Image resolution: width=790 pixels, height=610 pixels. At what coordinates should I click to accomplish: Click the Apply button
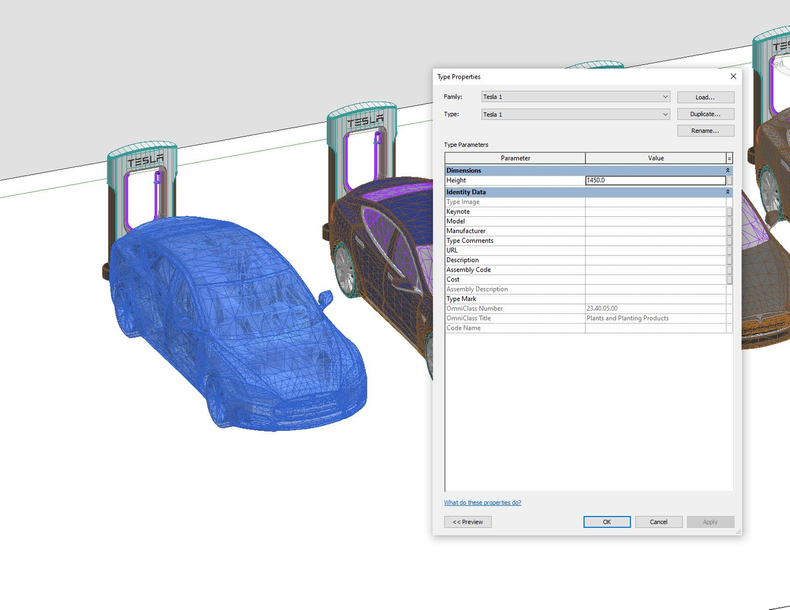tap(710, 522)
